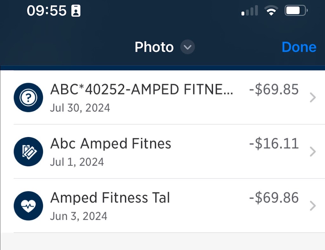
Task: Tap the question mark category icon
Action: click(x=28, y=98)
